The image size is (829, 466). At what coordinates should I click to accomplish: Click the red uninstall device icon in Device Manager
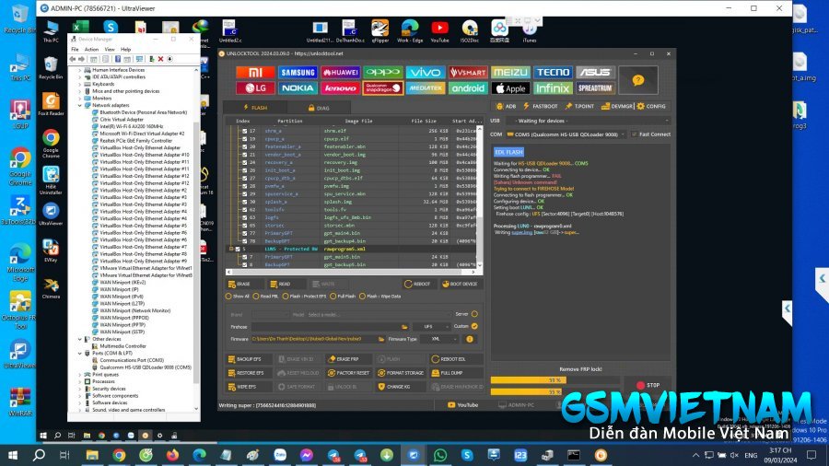point(160,59)
